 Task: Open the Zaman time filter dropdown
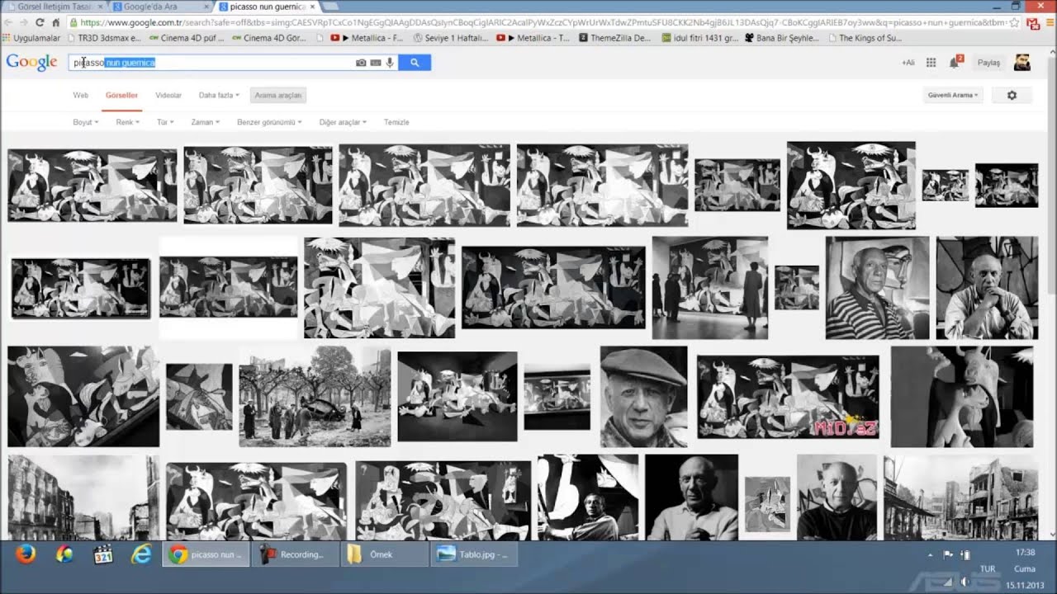tap(206, 122)
